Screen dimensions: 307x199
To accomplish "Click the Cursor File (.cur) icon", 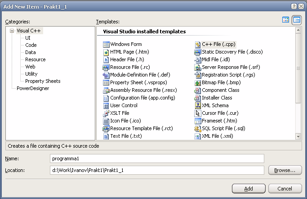I will [x=198, y=113].
